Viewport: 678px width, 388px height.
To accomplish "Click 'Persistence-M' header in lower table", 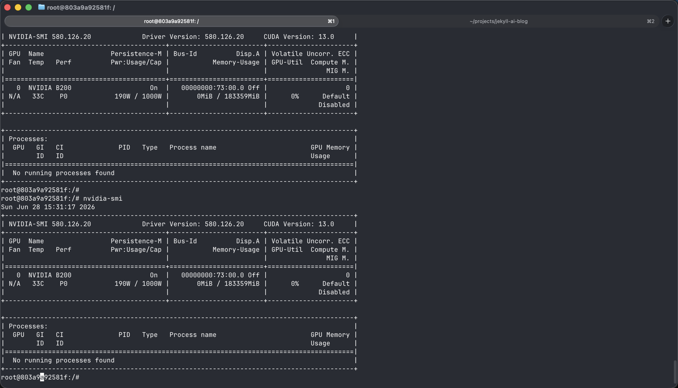I will click(136, 241).
